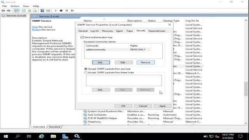Select the zabbixcommunity community row
Viewport: 249px width, 140px height.
click(x=117, y=49)
